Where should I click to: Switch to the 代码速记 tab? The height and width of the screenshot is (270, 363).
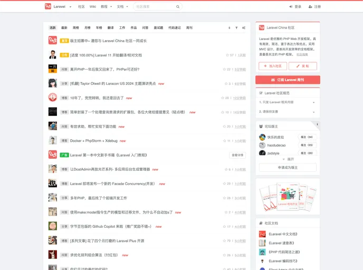175,28
